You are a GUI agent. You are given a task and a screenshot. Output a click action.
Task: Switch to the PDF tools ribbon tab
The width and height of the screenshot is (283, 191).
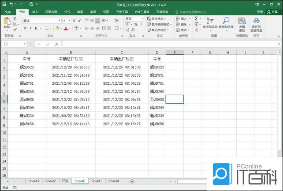(x=142, y=12)
